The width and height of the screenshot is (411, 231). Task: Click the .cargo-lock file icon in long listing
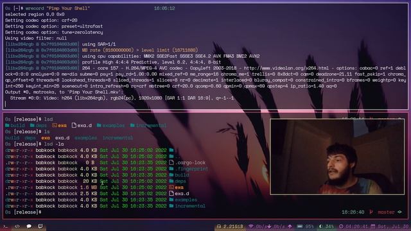[171, 162]
